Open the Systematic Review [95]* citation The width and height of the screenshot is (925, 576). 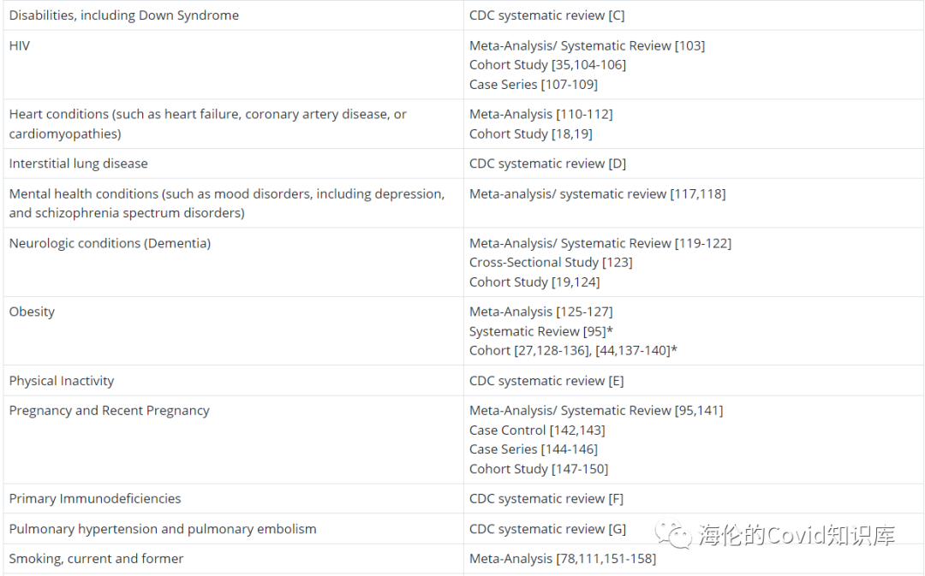tap(540, 331)
